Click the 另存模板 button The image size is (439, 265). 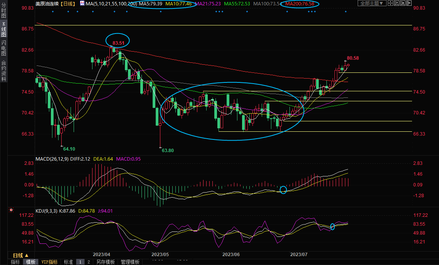[x=106, y=262]
